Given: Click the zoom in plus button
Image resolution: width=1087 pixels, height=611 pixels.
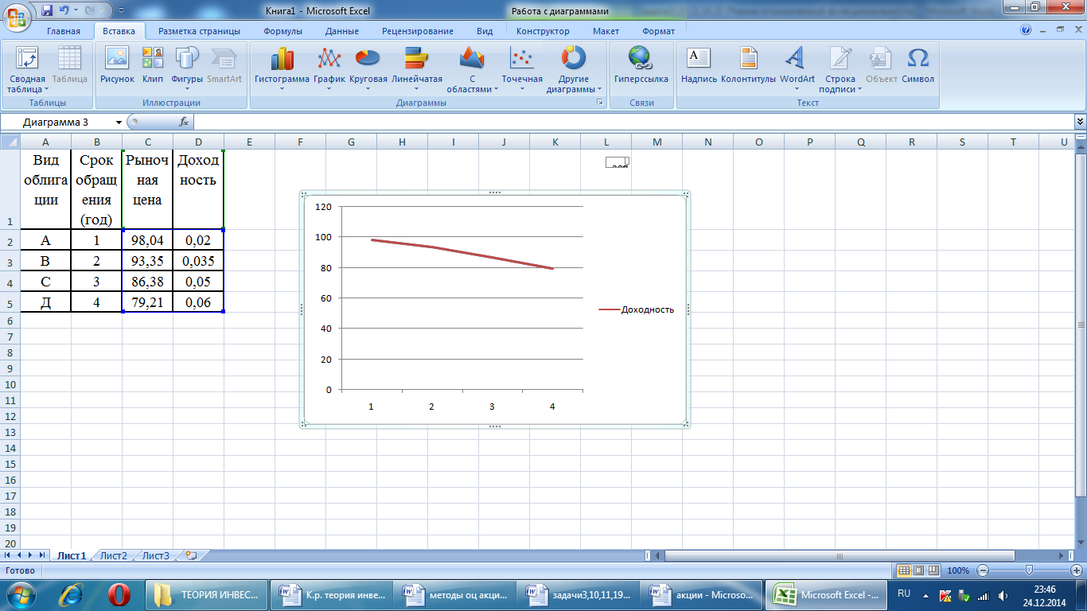Looking at the screenshot, I should (x=1077, y=570).
